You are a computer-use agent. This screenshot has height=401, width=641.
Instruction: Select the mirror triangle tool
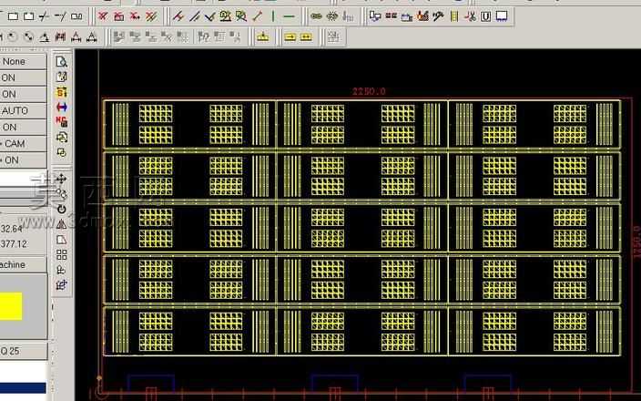click(x=61, y=224)
